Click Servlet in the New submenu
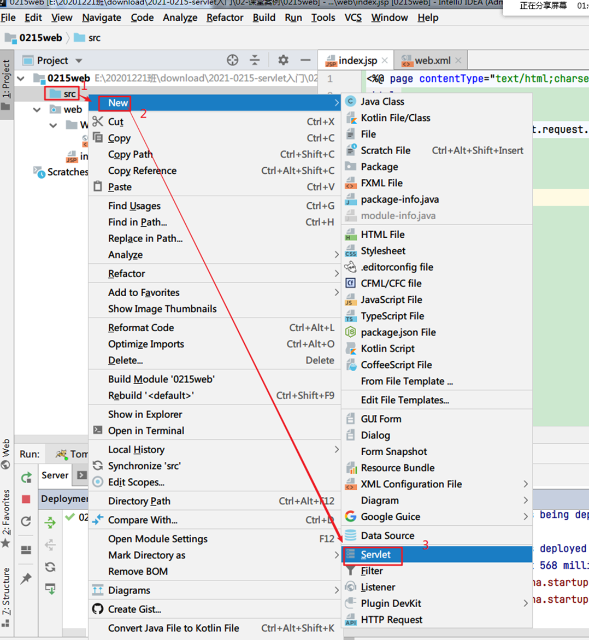Image resolution: width=589 pixels, height=640 pixels. pos(437,555)
